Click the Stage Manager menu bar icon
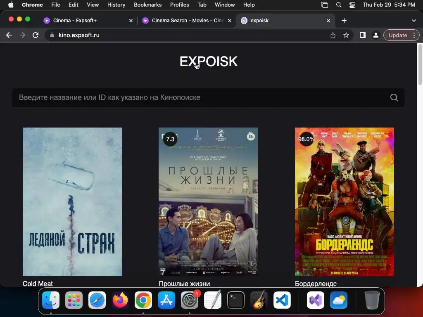 click(x=325, y=5)
